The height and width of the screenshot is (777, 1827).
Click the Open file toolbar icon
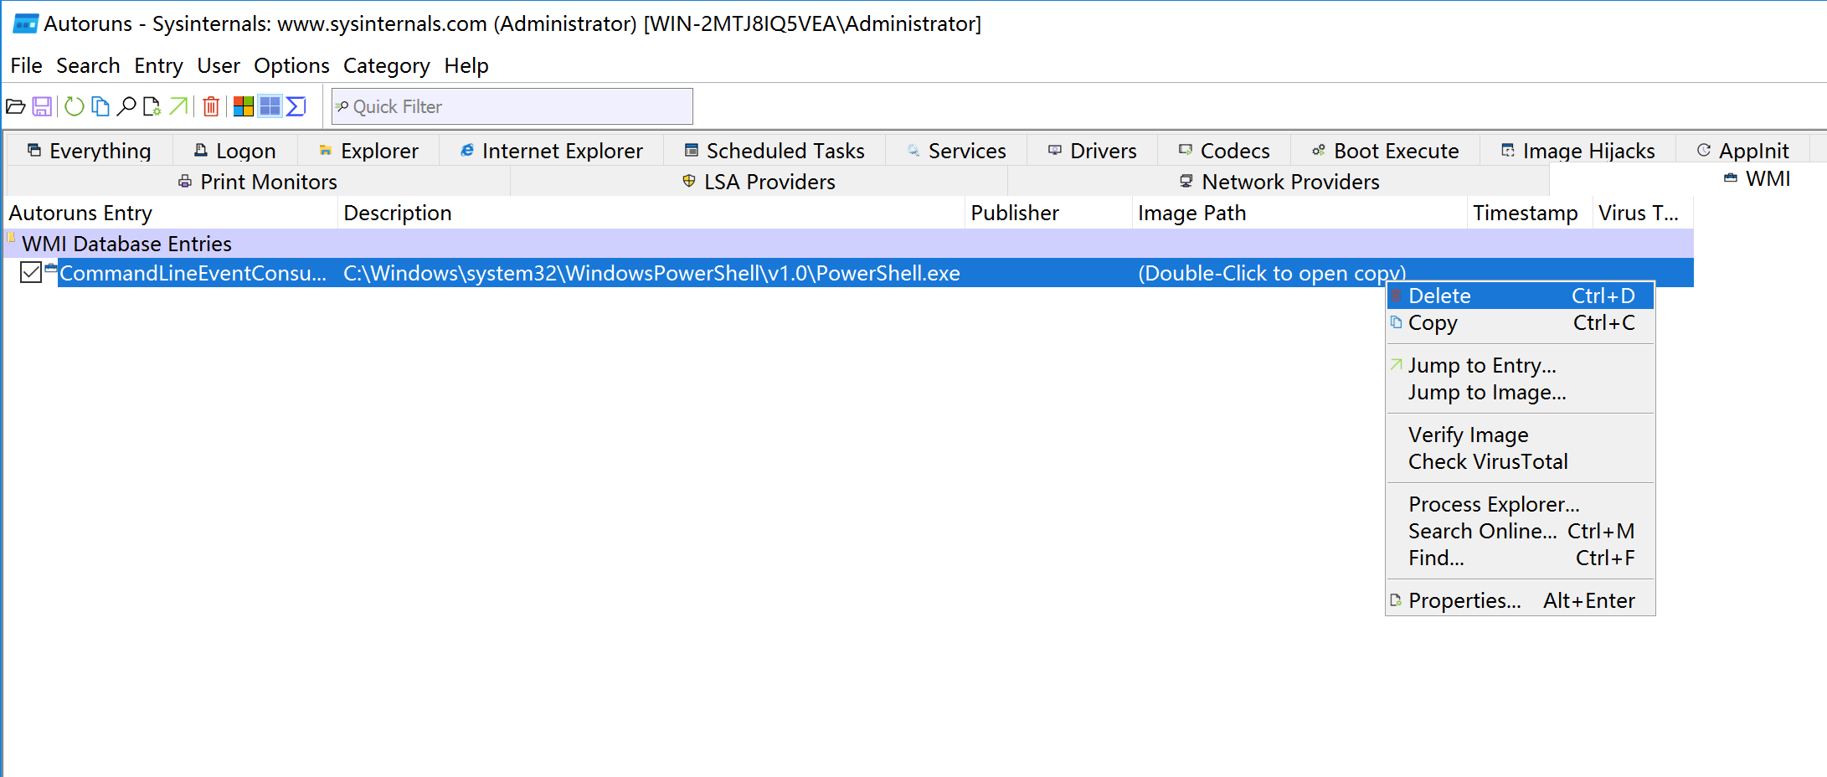[x=16, y=106]
